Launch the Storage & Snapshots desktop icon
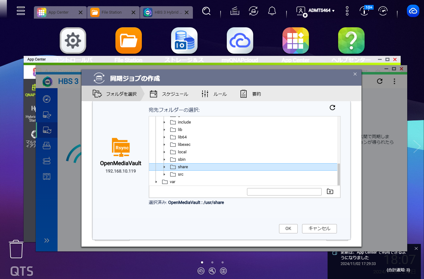Image resolution: width=424 pixels, height=279 pixels. click(184, 41)
